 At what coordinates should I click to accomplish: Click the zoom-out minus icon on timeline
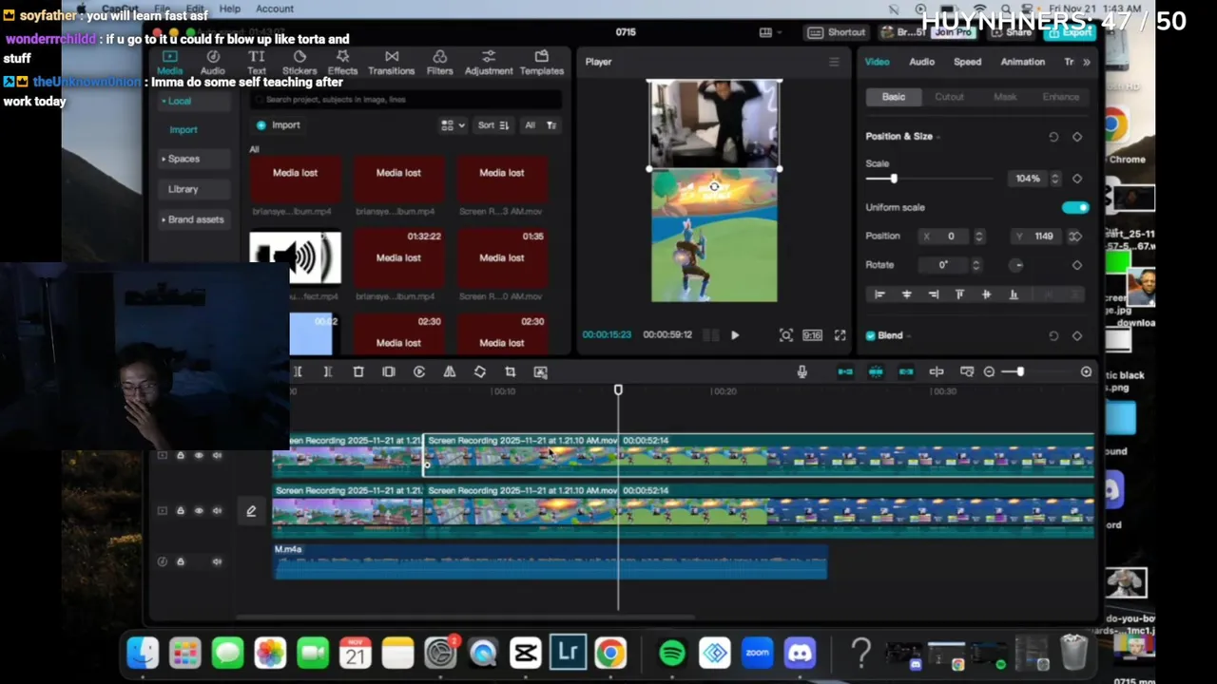(989, 371)
